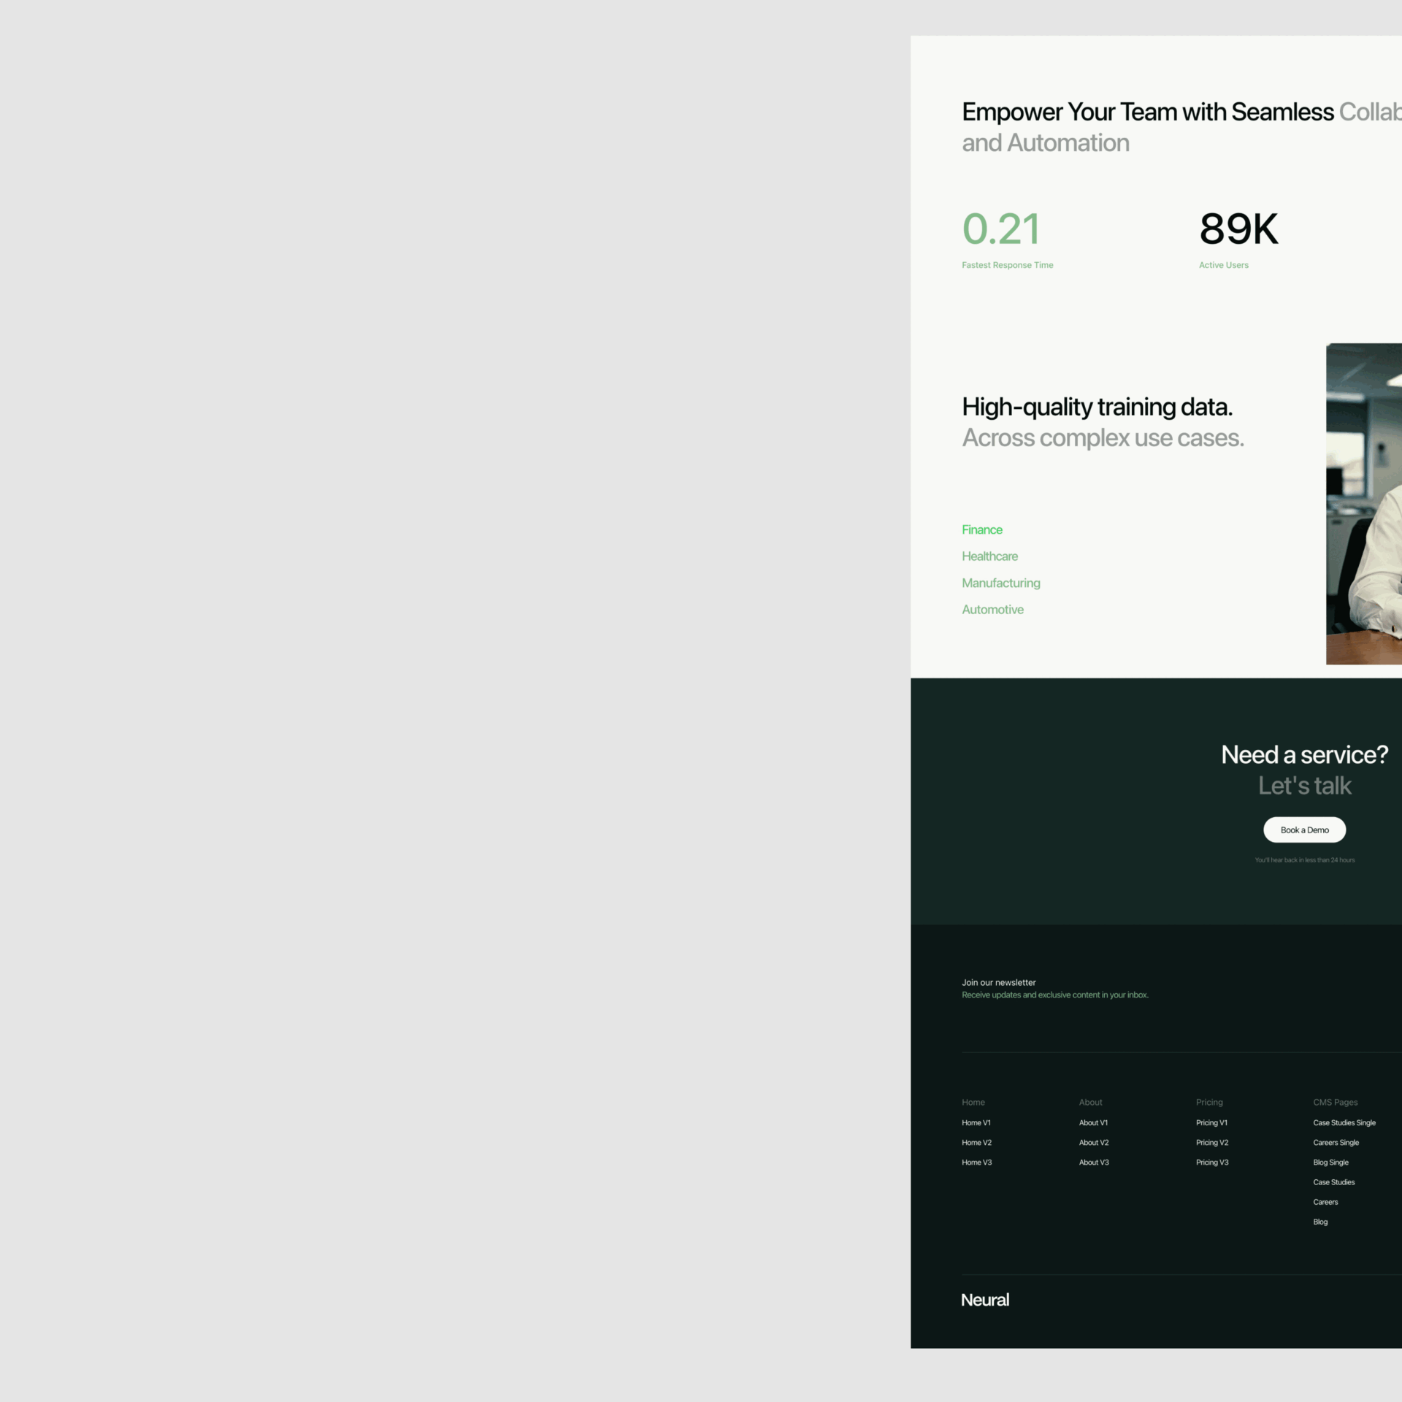This screenshot has width=1402, height=1402.
Task: Go to the Pricing V2 link
Action: [1212, 1143]
